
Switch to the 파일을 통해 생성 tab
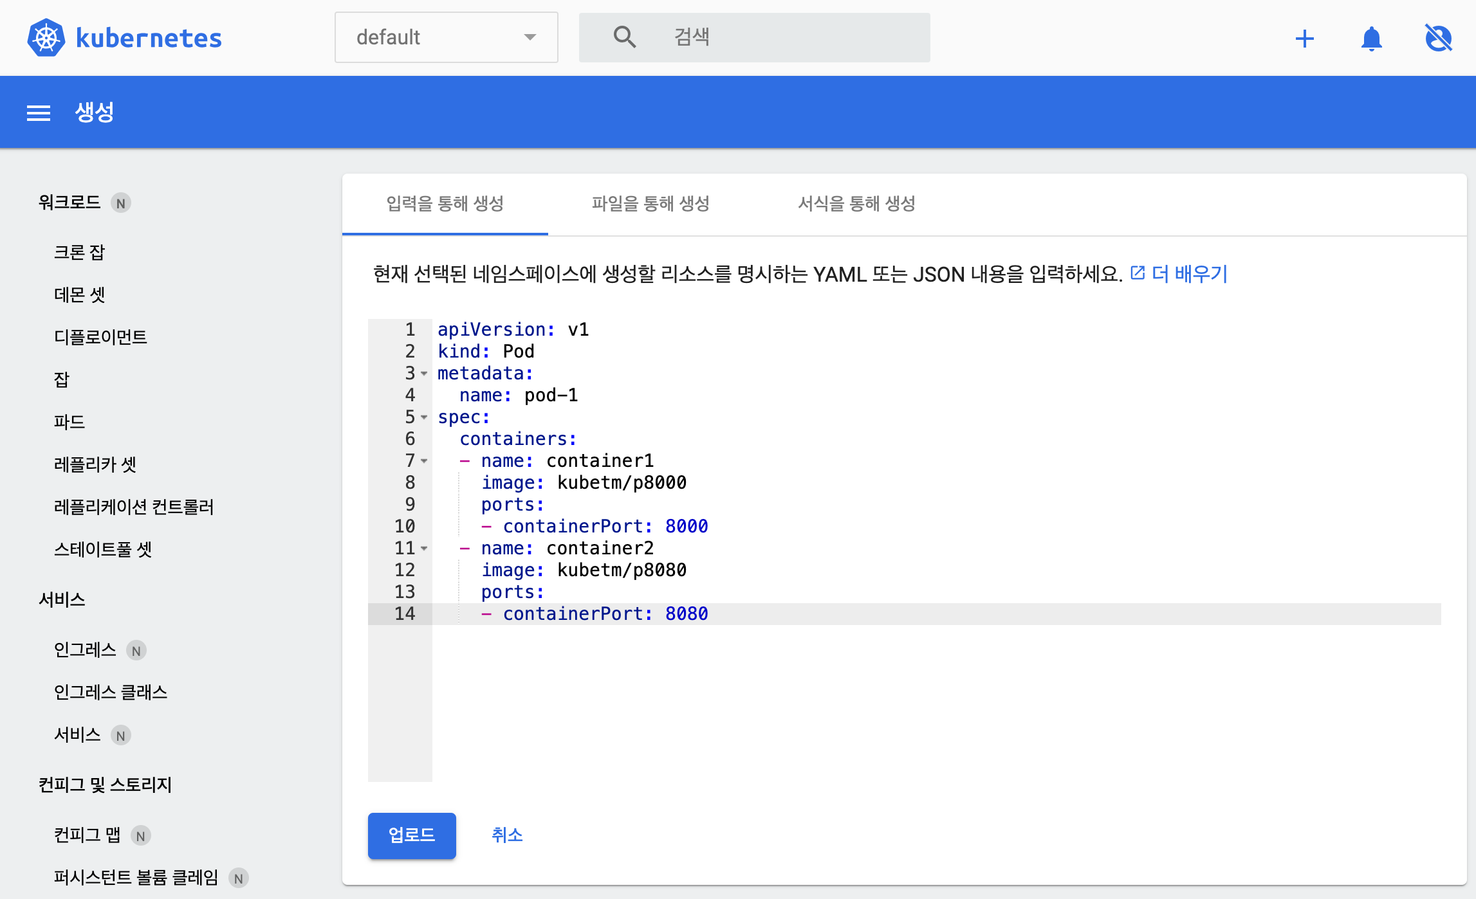coord(650,204)
